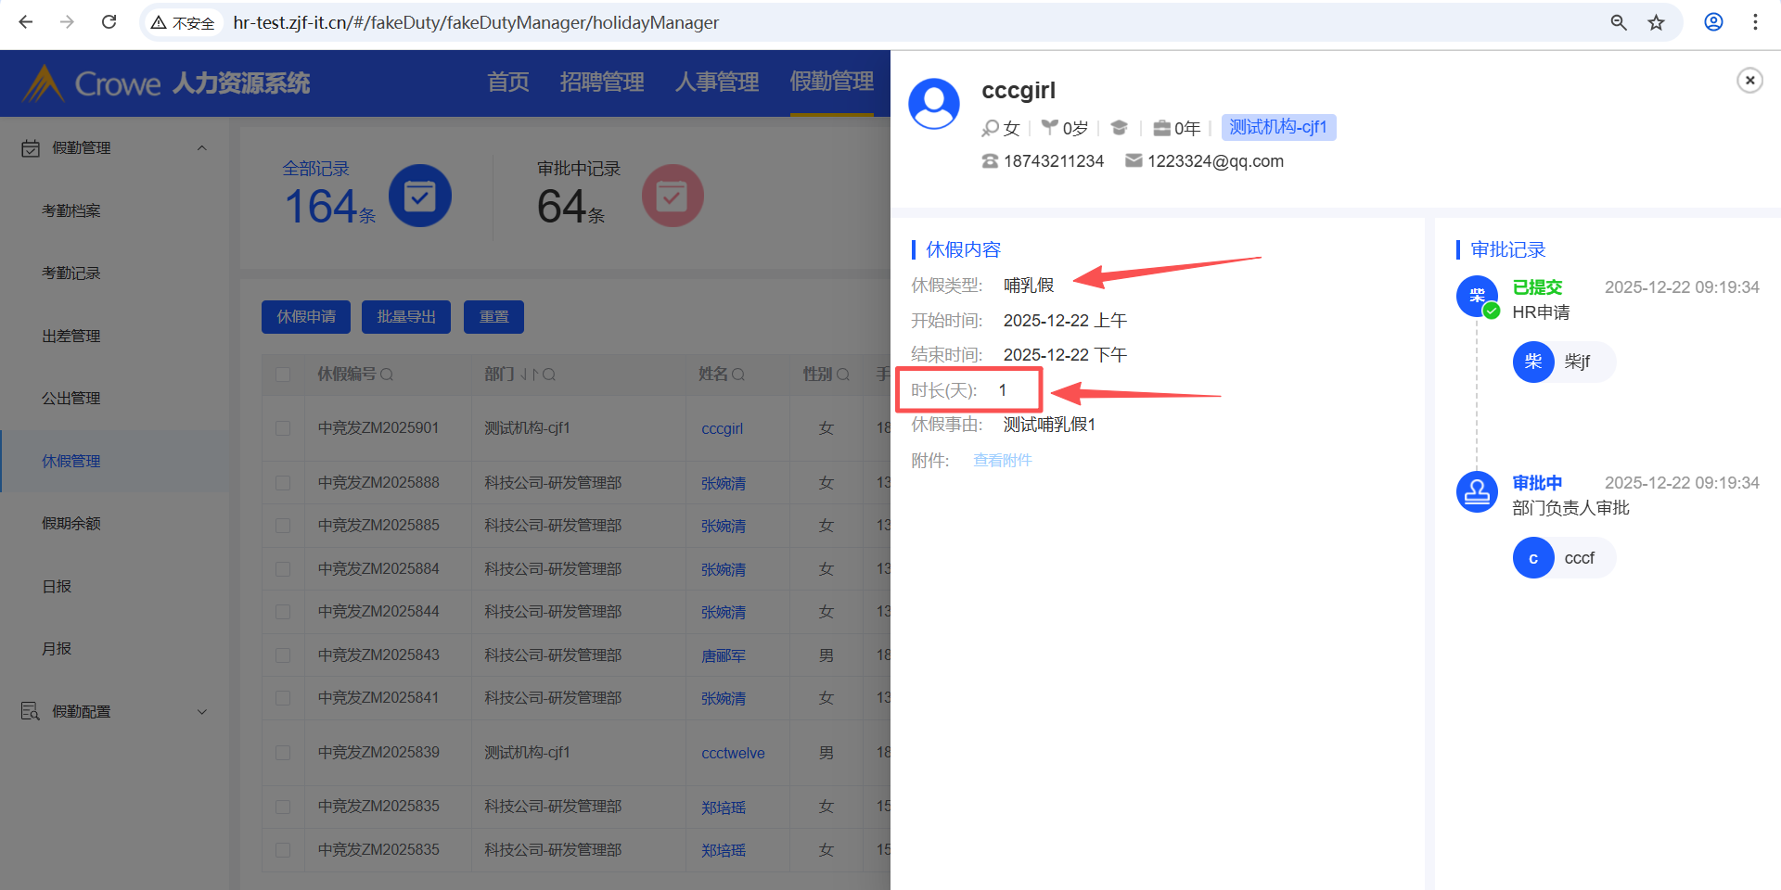Click the 批量导出 button

coord(406,317)
